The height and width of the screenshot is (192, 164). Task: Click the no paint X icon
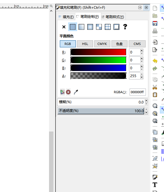pos(64,27)
